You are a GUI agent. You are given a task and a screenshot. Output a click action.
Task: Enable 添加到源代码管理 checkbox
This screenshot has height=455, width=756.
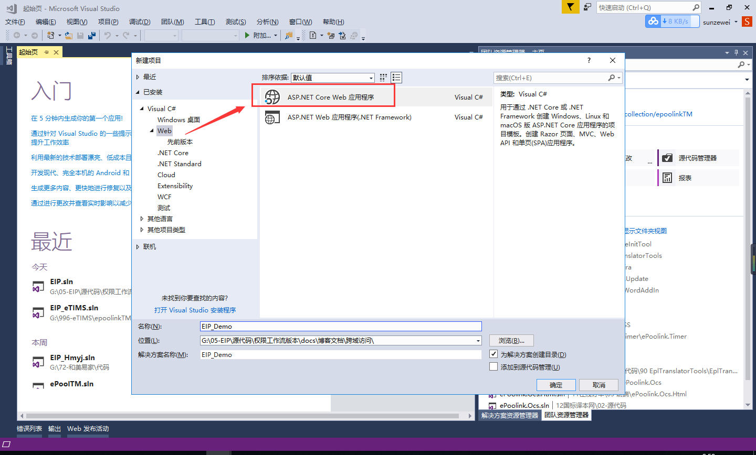(x=493, y=366)
